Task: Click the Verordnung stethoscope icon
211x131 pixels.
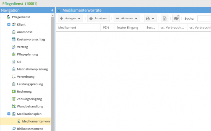Action: (14, 77)
